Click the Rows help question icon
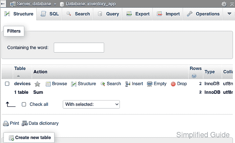Screen dimensions: 235x143 click(194, 76)
